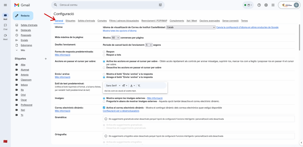Screen dimensions: 303x147
Task: Toggle 'Activa el correu electrònic dinàmic' checkbox
Action: pyautogui.click(x=104, y=108)
